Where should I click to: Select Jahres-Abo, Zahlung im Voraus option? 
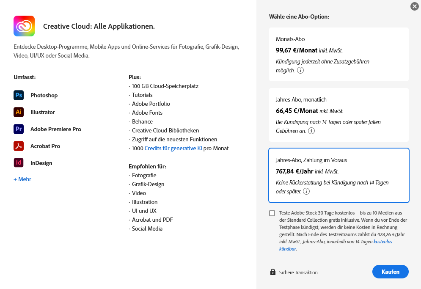click(339, 175)
